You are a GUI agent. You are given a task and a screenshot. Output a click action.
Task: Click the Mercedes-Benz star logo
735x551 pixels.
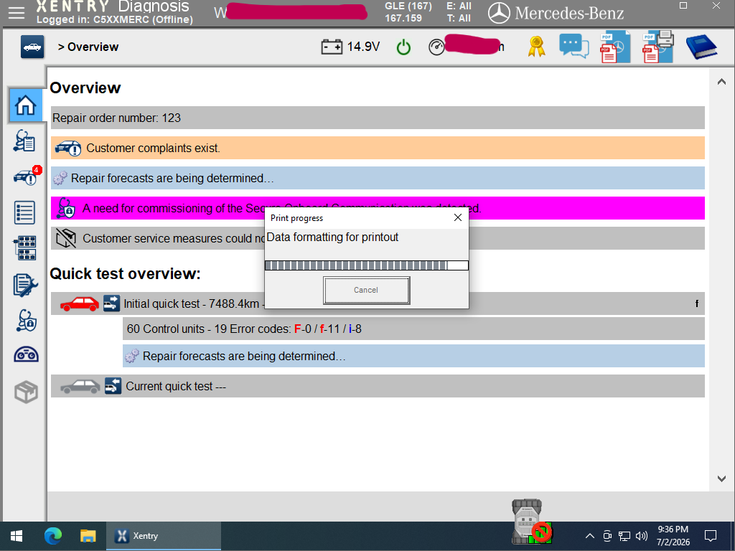tap(499, 13)
